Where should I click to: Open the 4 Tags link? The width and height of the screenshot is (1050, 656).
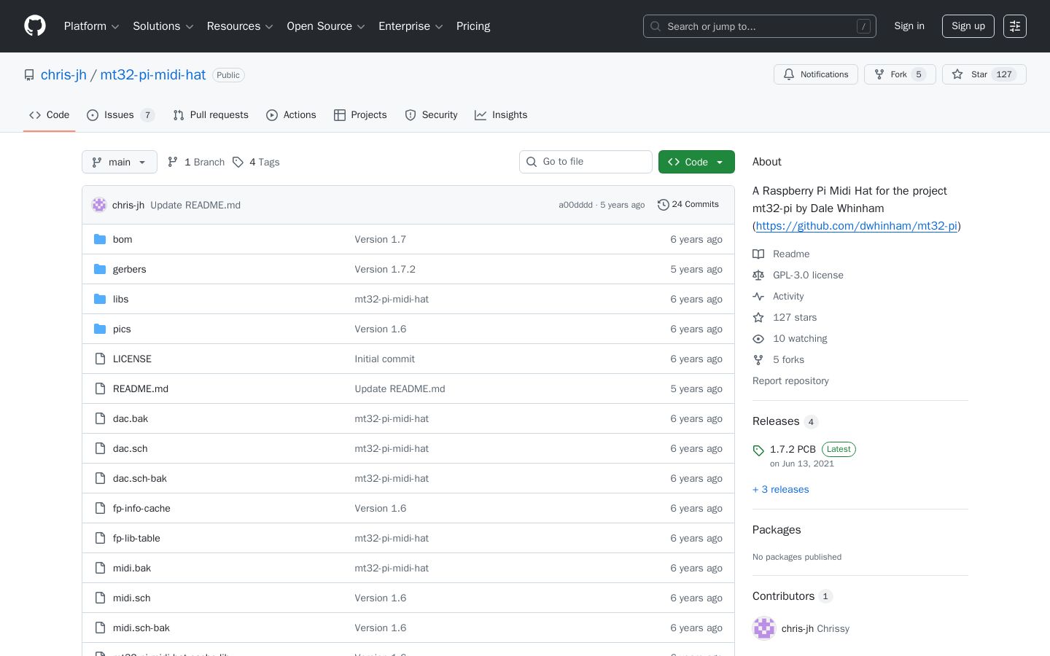pyautogui.click(x=256, y=162)
